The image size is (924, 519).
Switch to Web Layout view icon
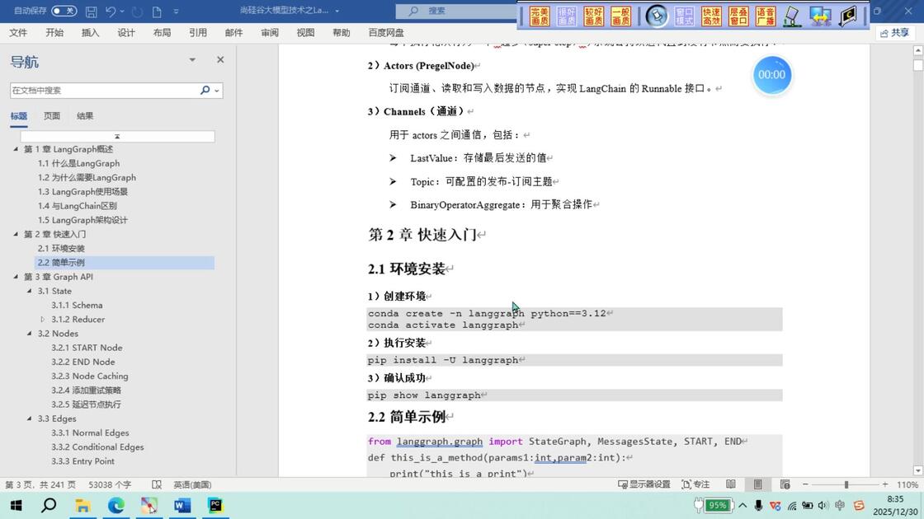(785, 484)
